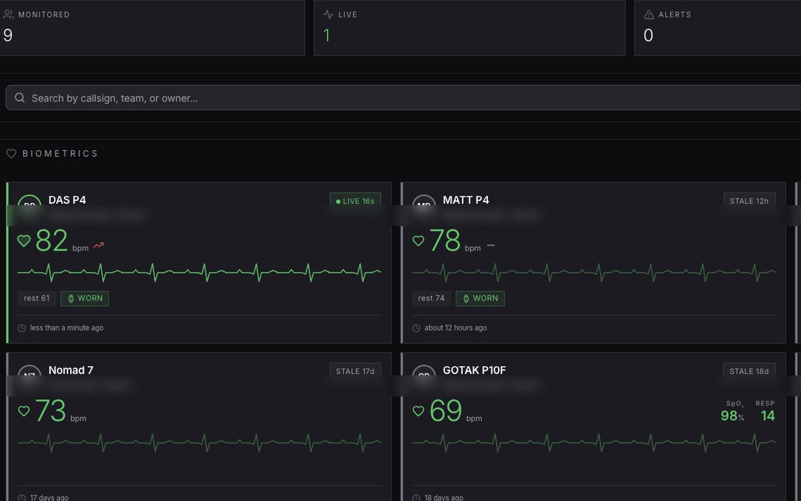This screenshot has height=501, width=801.
Task: Click the heart icon next to 78 bpm
Action: point(419,240)
